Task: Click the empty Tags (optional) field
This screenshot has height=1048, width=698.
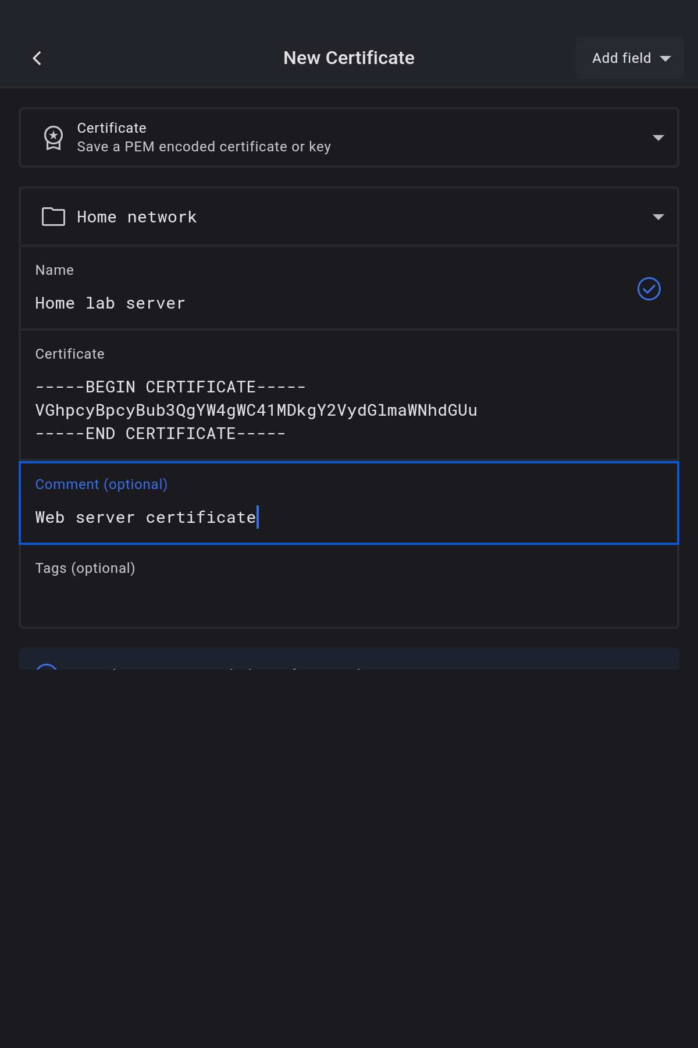Action: click(349, 597)
